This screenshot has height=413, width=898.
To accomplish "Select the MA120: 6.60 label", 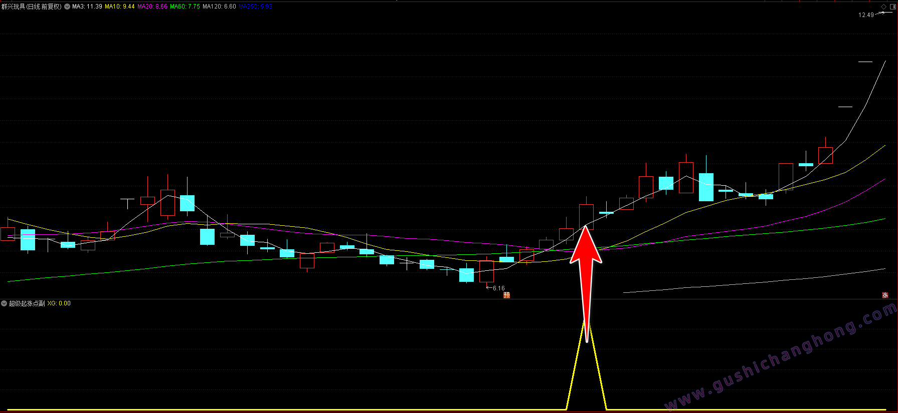I will pyautogui.click(x=219, y=7).
